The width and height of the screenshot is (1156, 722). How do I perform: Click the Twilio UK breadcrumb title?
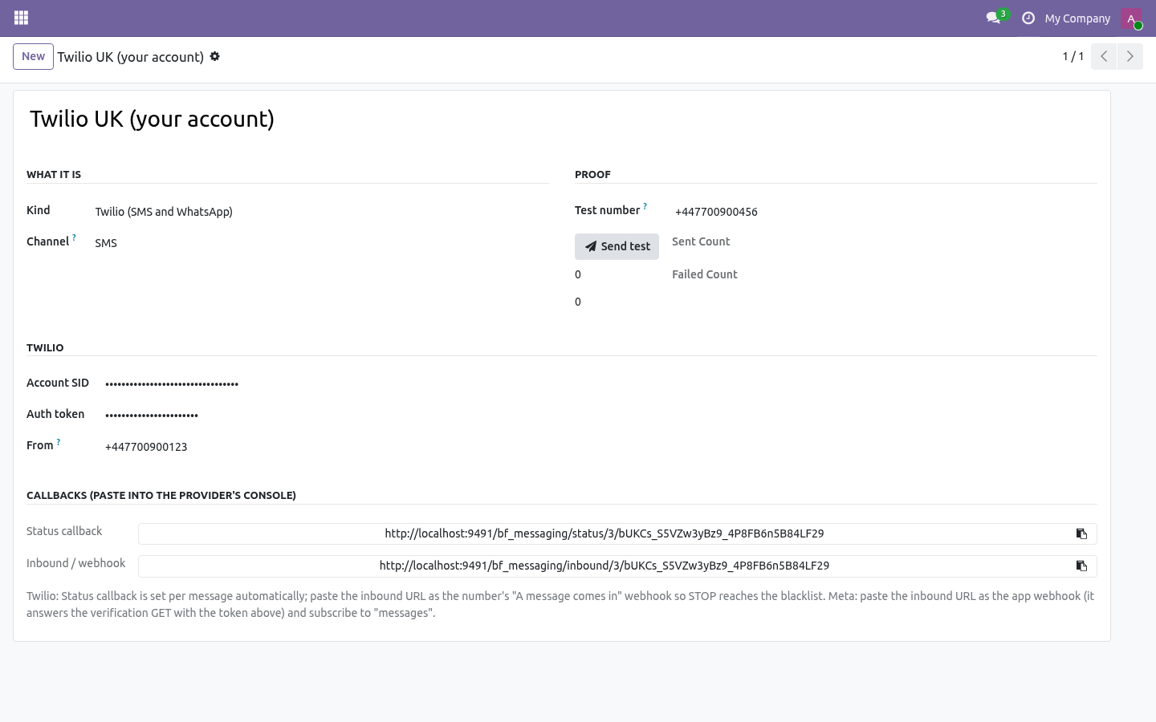pos(130,57)
